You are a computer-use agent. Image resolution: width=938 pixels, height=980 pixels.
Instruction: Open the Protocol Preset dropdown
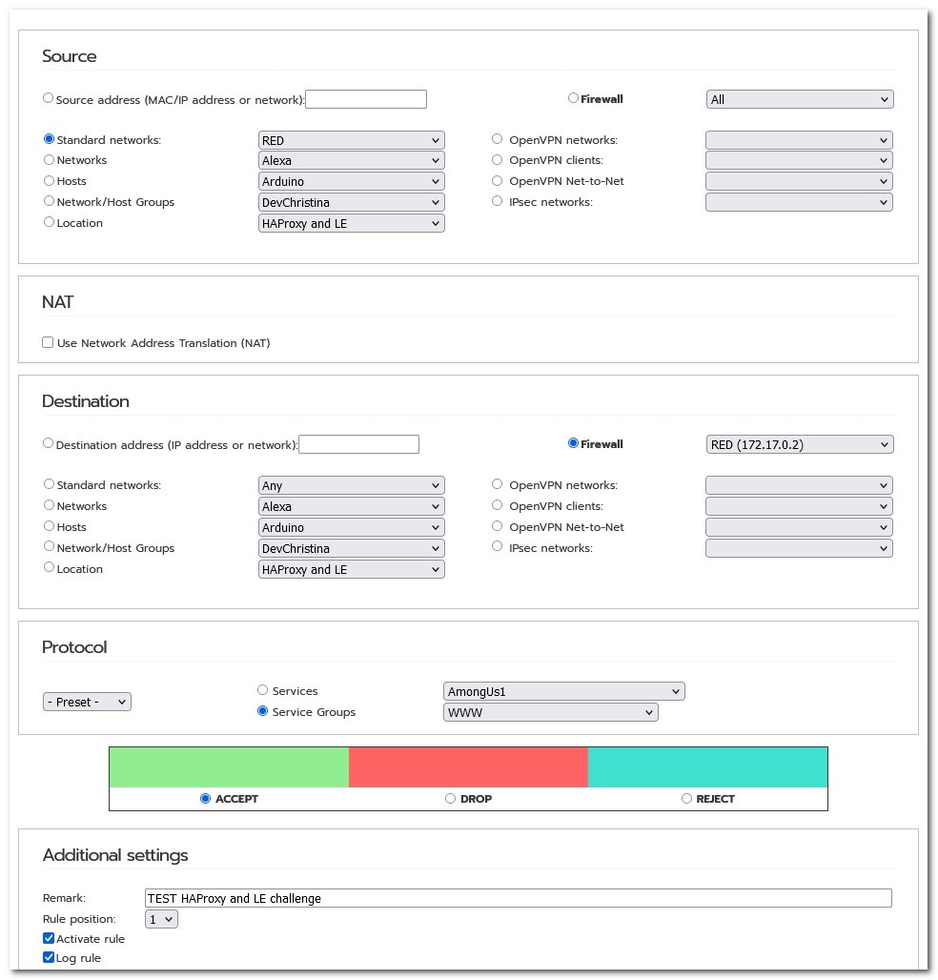click(x=87, y=702)
